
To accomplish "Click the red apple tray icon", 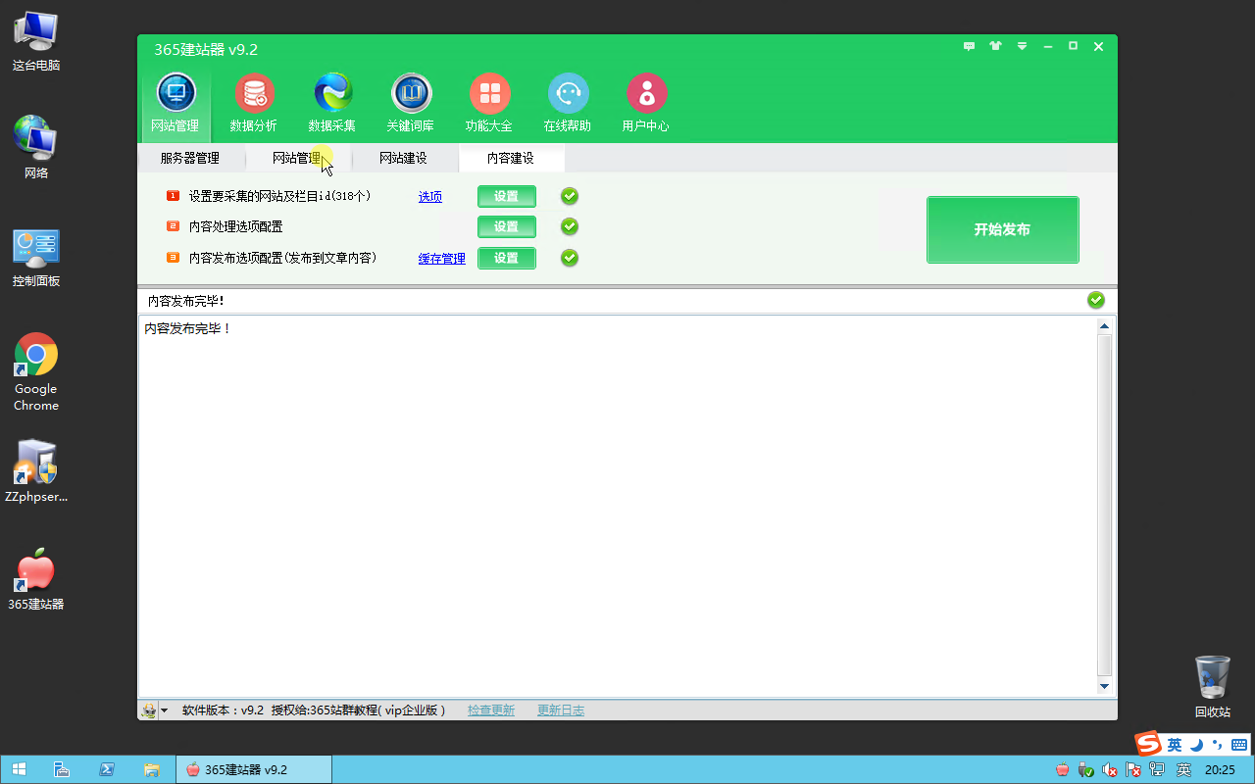I will coord(1063,770).
